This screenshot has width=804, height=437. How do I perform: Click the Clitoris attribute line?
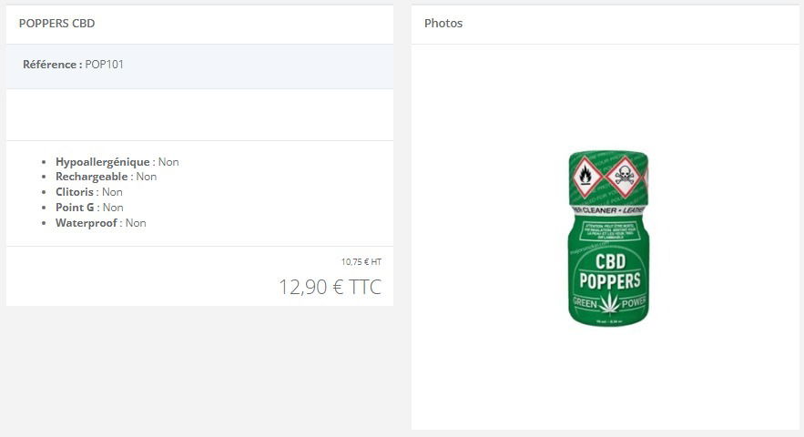(x=88, y=192)
